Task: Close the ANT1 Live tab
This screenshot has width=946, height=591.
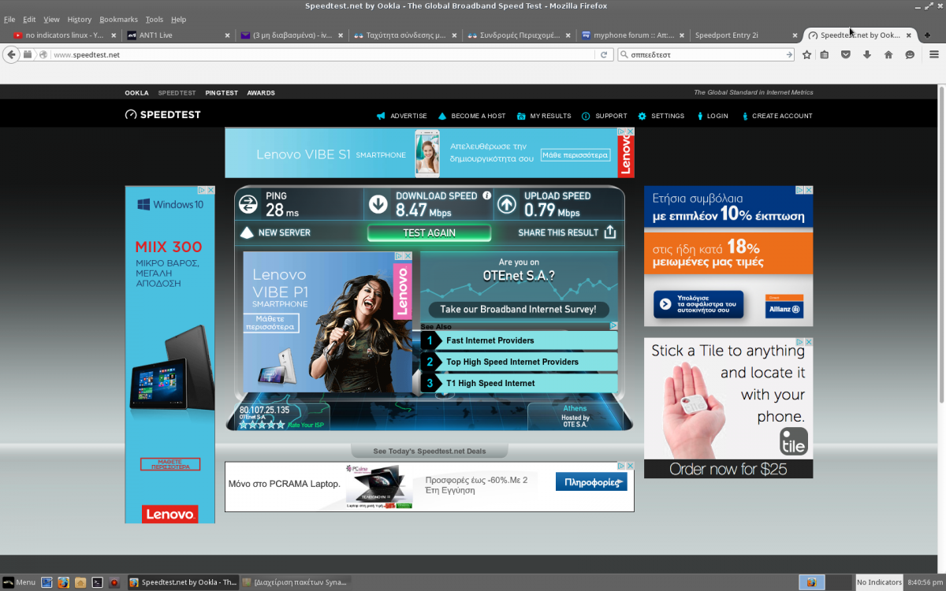Action: (228, 35)
